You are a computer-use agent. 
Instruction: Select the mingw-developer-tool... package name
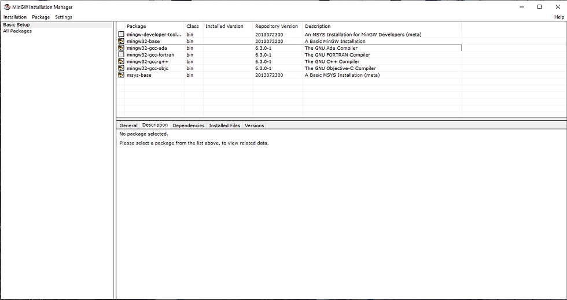coord(154,34)
